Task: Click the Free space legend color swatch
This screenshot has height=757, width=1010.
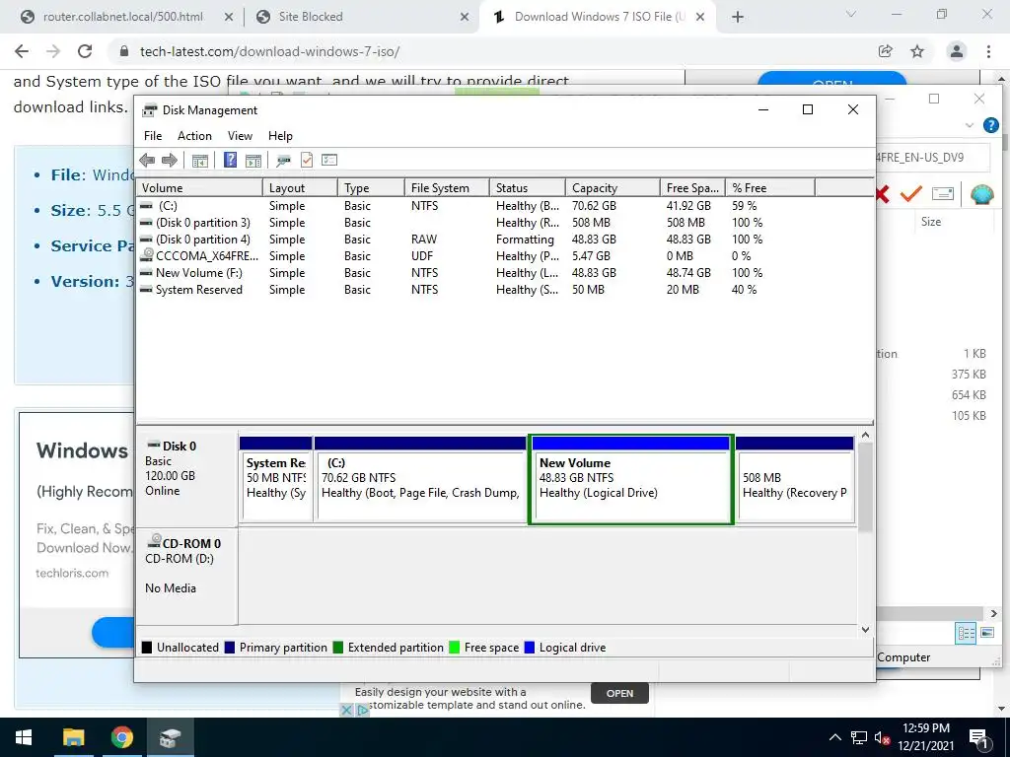Action: (454, 648)
